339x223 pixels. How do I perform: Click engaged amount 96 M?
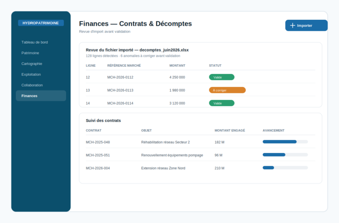(218, 155)
